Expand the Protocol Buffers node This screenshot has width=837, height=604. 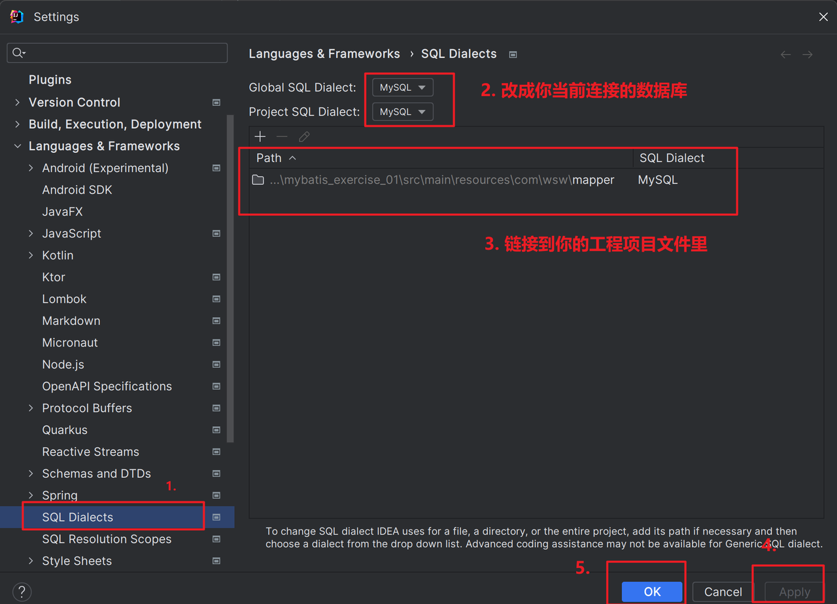pos(31,408)
